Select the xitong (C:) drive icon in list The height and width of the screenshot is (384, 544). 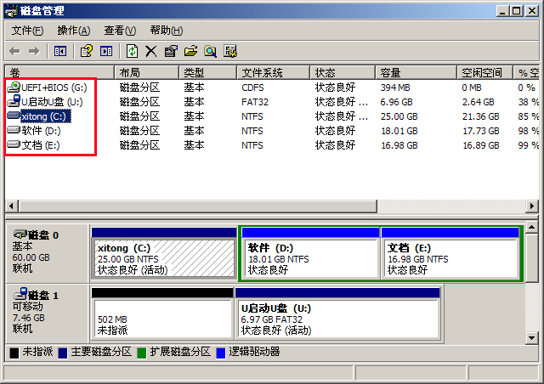pyautogui.click(x=14, y=116)
